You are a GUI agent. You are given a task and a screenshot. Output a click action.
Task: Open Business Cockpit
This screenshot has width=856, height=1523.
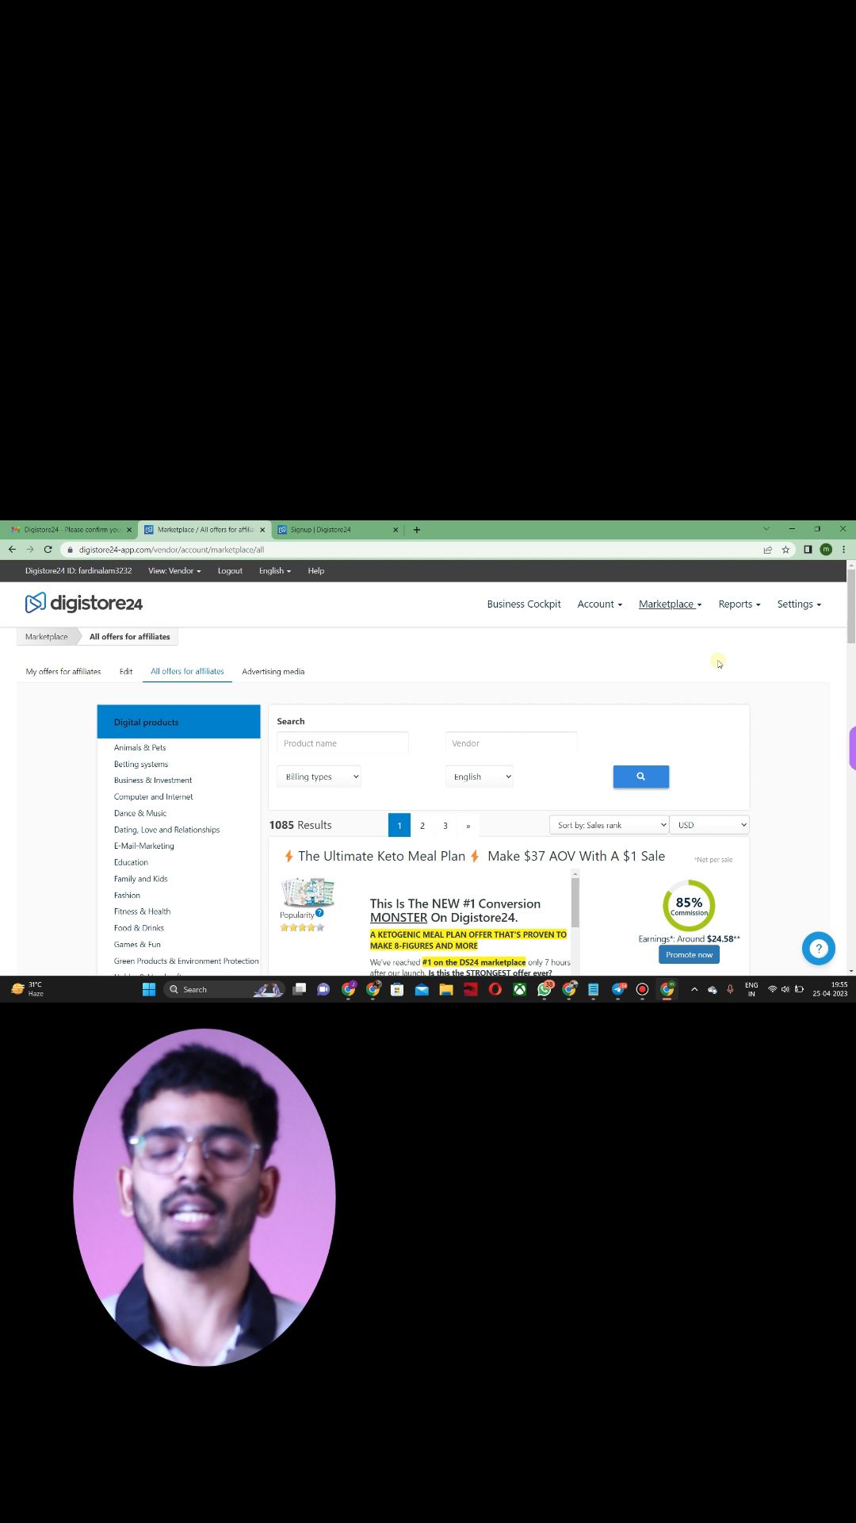(x=524, y=604)
